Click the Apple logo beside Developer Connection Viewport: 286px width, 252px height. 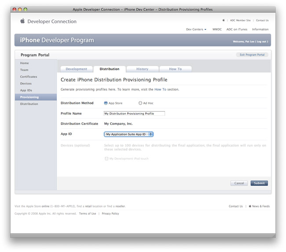click(22, 21)
